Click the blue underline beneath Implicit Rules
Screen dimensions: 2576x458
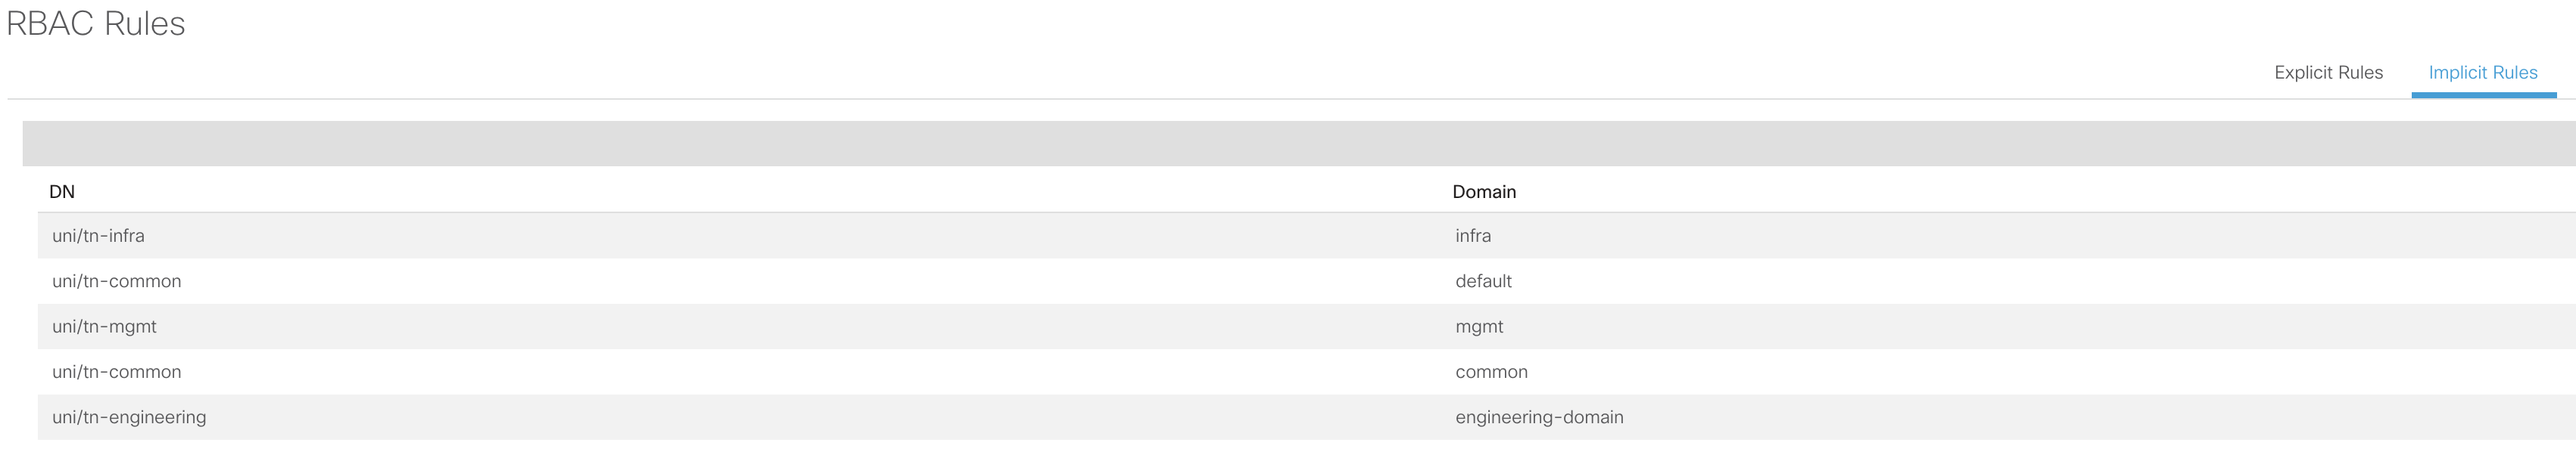2484,94
